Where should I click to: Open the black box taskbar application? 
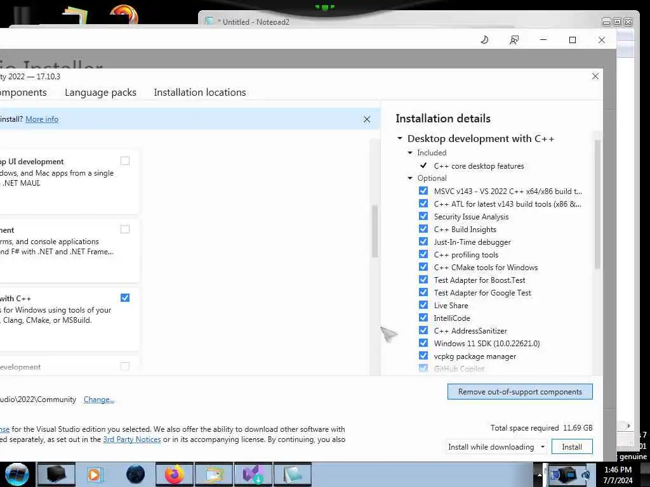(56, 474)
